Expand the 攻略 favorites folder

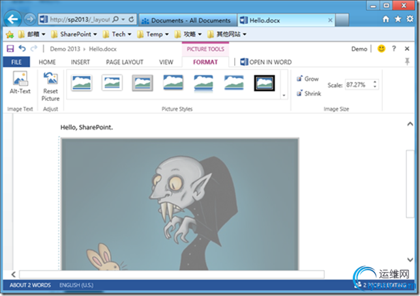click(188, 34)
